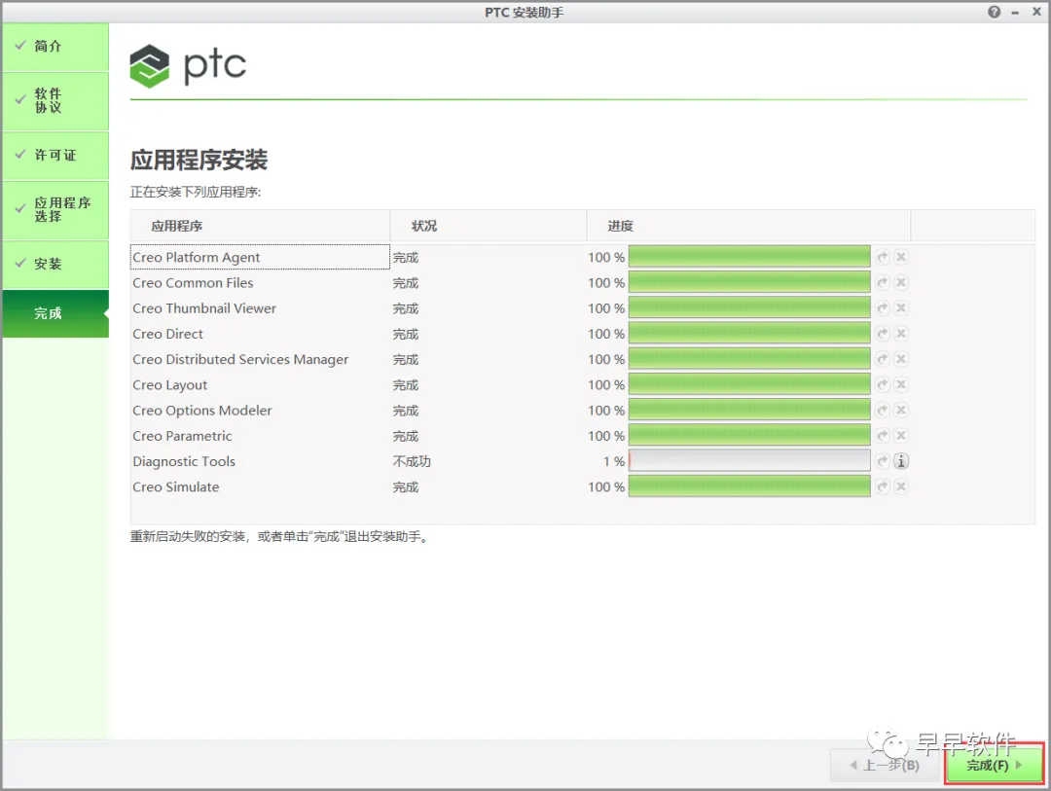Click restart icon for Creo Parametric
1051x791 pixels.
(x=883, y=435)
